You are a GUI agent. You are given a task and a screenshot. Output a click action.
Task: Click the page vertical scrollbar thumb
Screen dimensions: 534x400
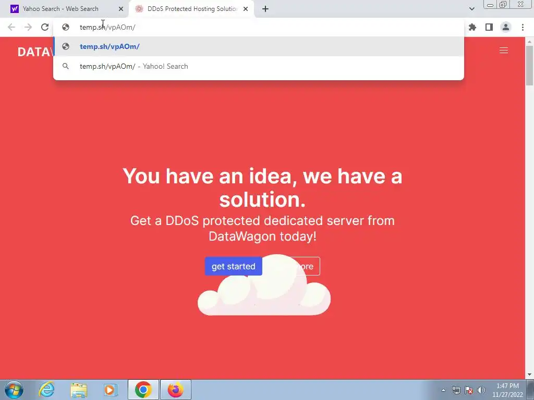tap(530, 66)
